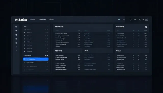Click the topmost icon in left rail

pos(16,27)
